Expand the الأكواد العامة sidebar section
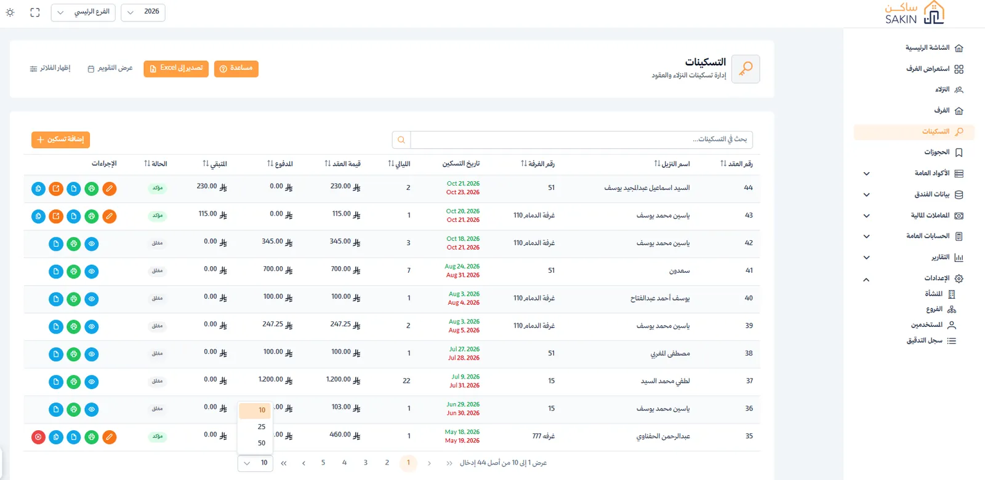This screenshot has width=985, height=480. (x=915, y=174)
